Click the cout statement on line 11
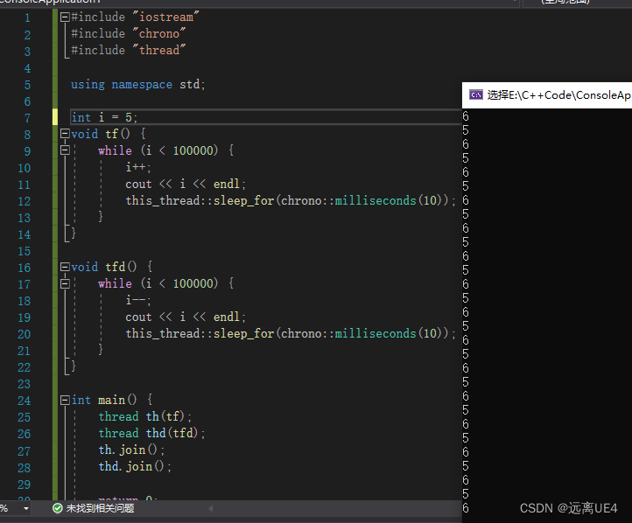632x523 pixels. click(186, 184)
